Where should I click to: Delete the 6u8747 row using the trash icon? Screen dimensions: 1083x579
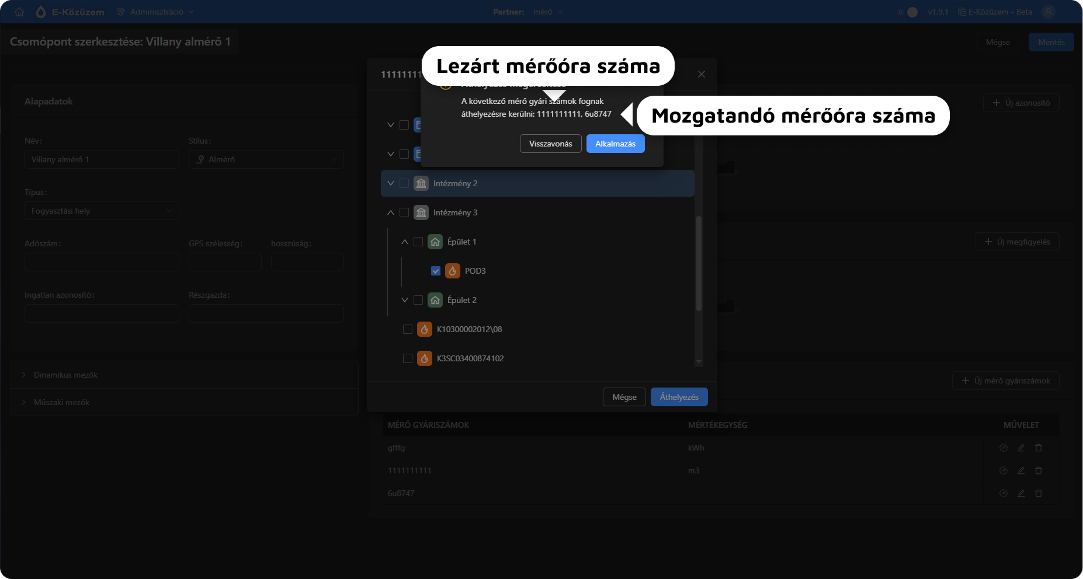1039,493
